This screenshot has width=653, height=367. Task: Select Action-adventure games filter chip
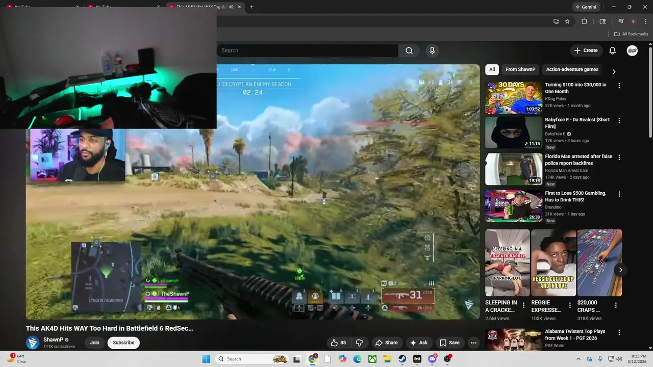pos(572,69)
